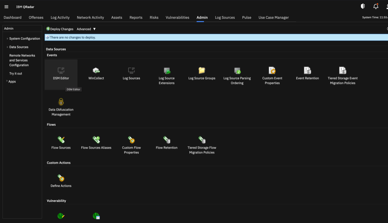Click the notifications bell icon
The height and width of the screenshot is (223, 388).
point(375,6)
